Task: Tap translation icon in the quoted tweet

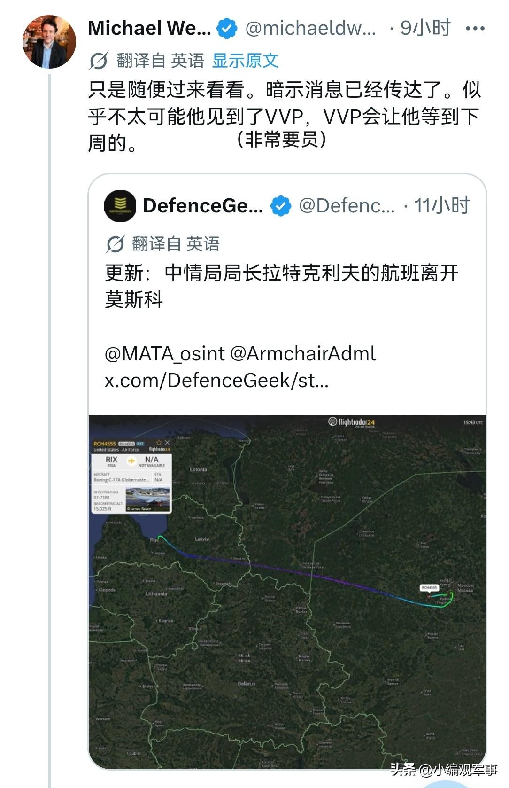Action: pyautogui.click(x=115, y=244)
